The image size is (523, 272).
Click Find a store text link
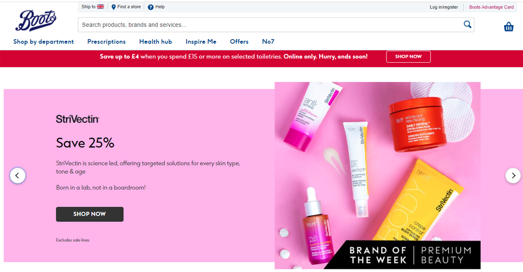pyautogui.click(x=129, y=7)
